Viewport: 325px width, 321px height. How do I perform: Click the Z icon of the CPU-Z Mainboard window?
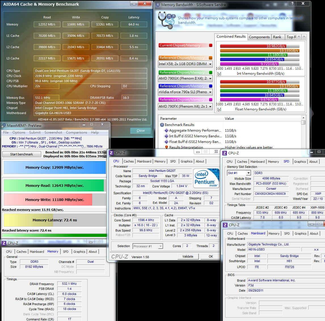click(x=225, y=225)
